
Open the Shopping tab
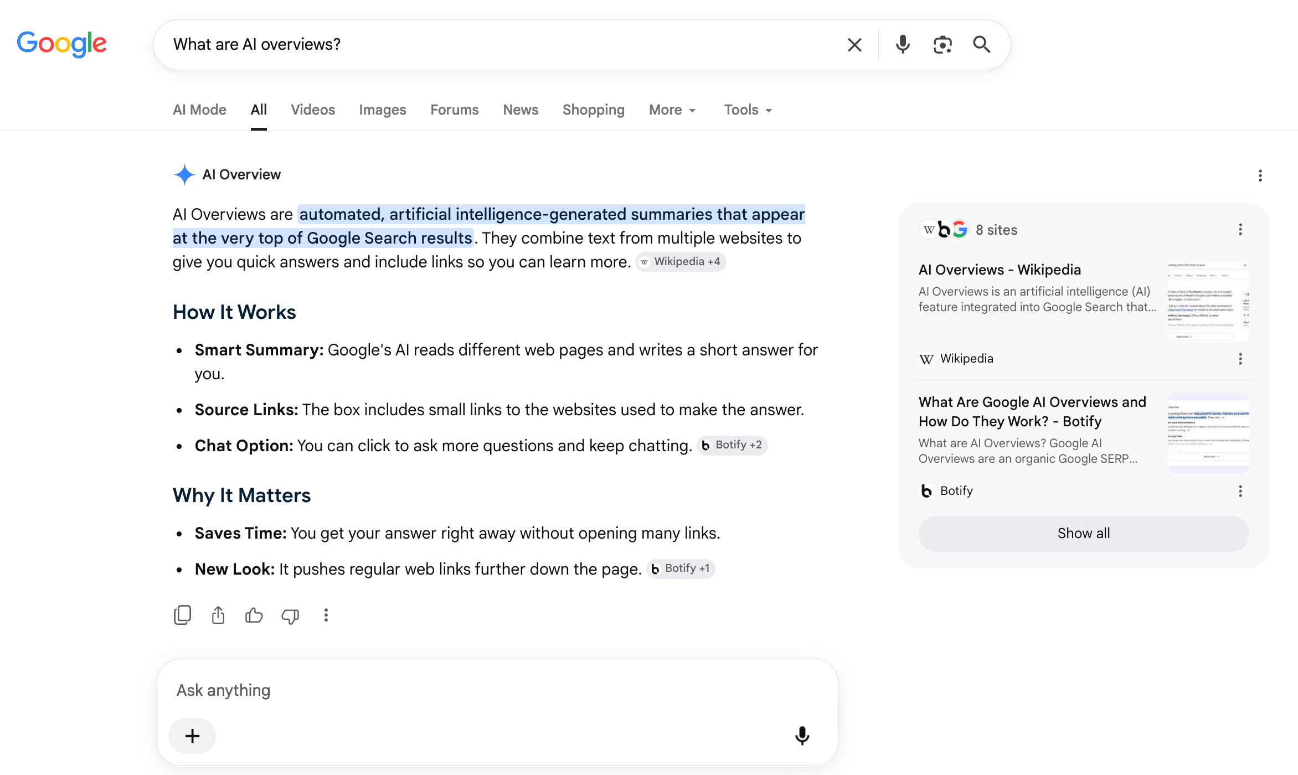pyautogui.click(x=594, y=110)
